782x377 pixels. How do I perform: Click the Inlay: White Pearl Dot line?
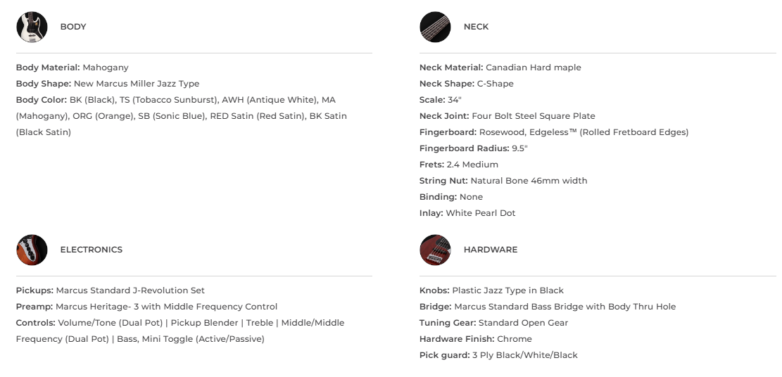pos(467,213)
